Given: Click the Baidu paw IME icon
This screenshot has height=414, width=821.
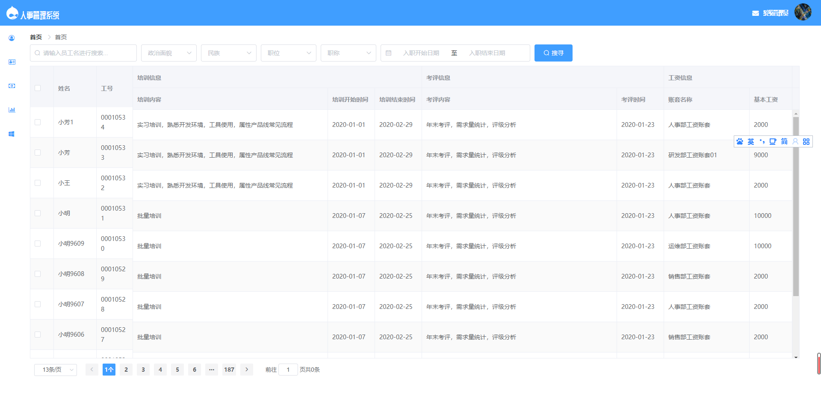Looking at the screenshot, I should point(740,141).
